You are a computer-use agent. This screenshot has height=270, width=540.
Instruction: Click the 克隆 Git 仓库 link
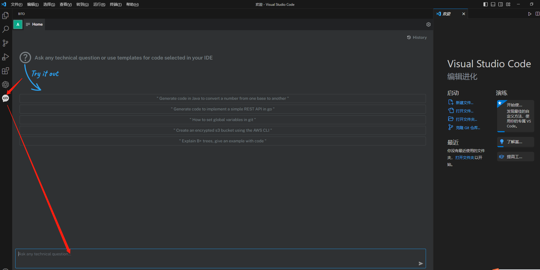[x=467, y=128]
